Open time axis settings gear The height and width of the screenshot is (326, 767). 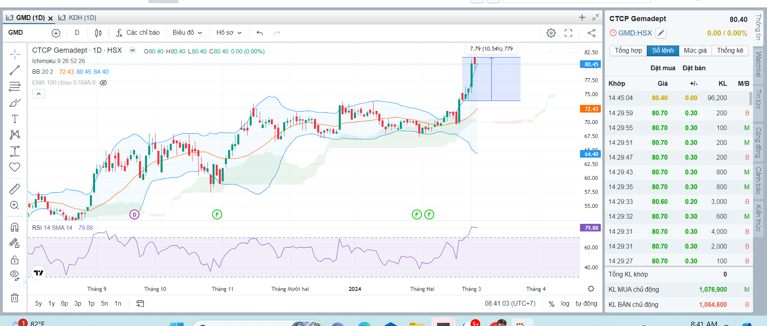click(x=591, y=288)
